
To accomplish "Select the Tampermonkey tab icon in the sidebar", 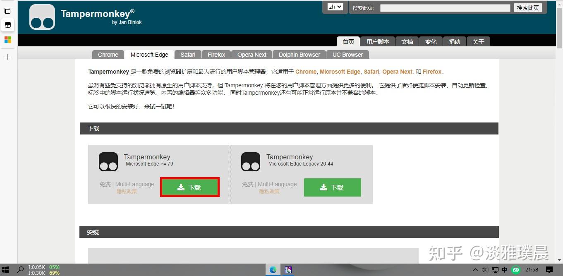I will click(7, 25).
